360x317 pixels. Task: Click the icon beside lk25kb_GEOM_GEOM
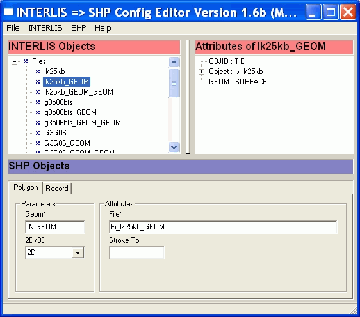(38, 92)
